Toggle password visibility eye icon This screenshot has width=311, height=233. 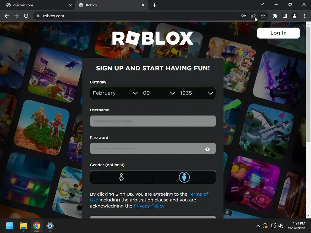coord(207,149)
